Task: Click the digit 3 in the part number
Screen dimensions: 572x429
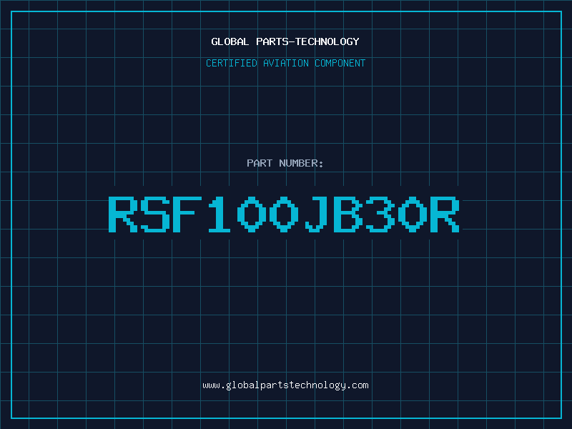Action: coord(380,214)
